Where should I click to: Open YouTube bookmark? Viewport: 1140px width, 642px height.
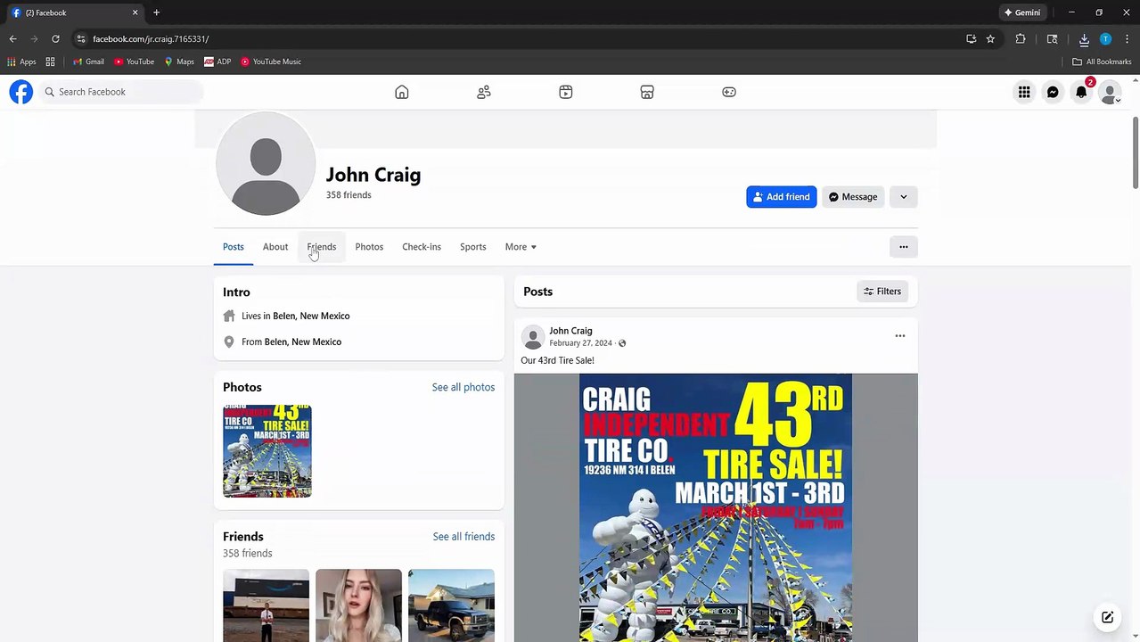[134, 62]
